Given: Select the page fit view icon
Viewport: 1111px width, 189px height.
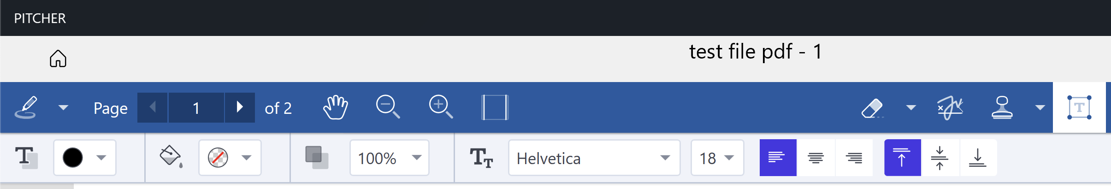Looking at the screenshot, I should click(x=495, y=107).
